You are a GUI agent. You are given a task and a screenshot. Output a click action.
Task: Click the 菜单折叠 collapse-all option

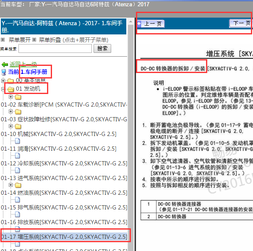pos(50,40)
